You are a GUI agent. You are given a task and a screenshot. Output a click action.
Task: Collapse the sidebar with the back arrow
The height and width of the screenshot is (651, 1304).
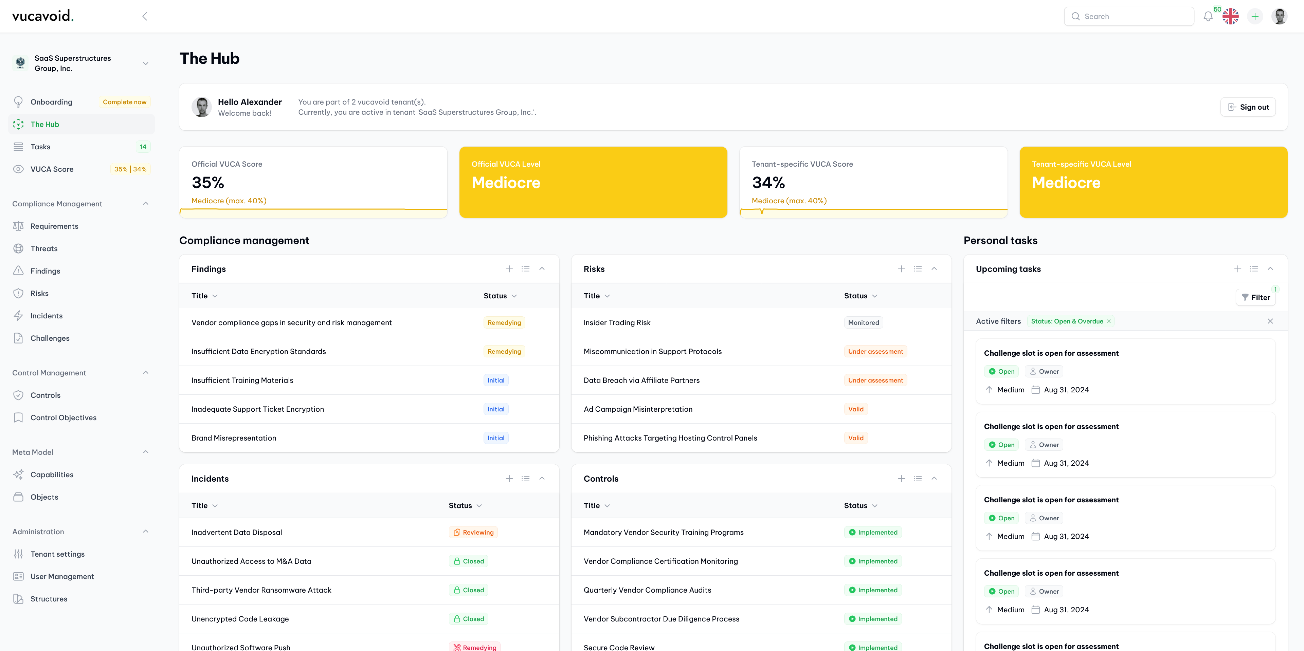point(145,17)
